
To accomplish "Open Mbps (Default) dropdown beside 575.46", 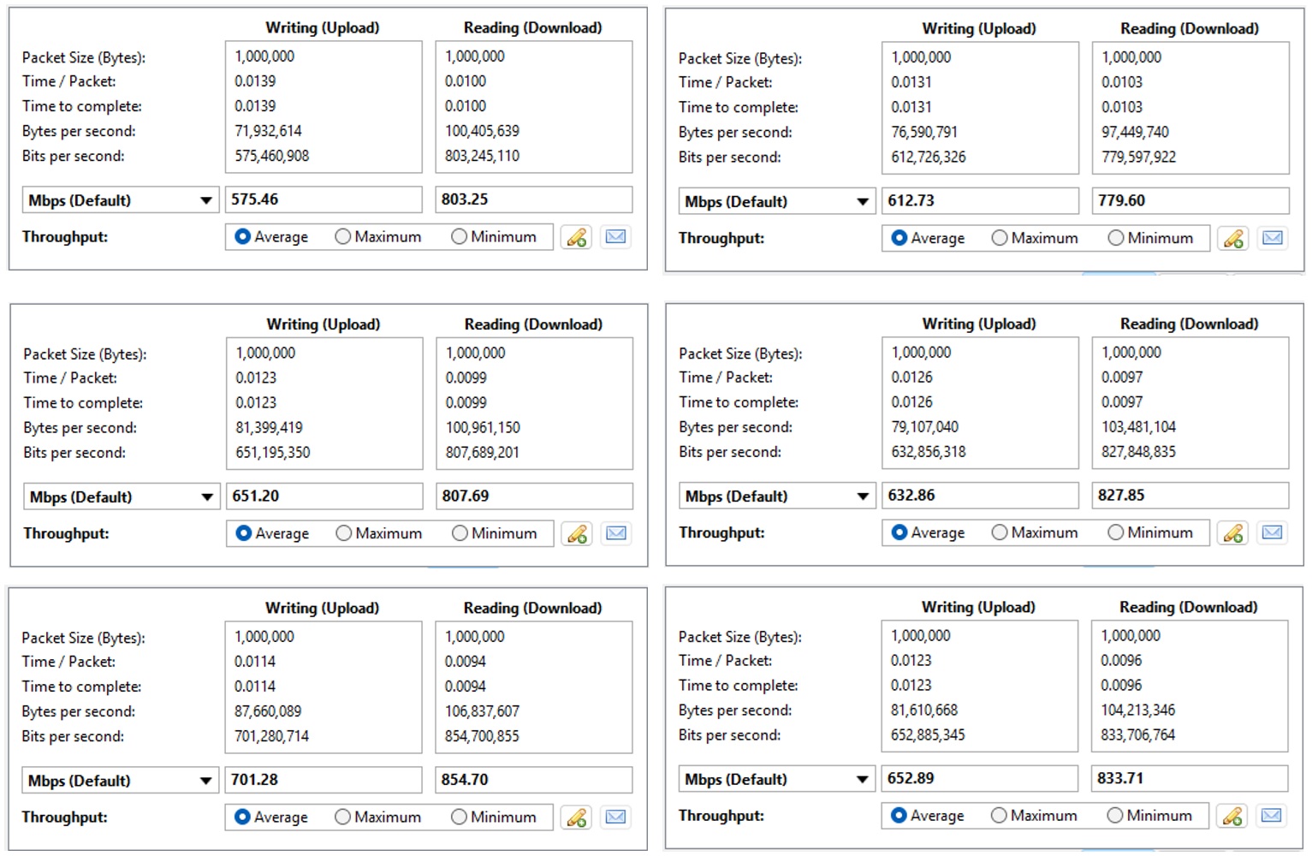I will [x=120, y=201].
